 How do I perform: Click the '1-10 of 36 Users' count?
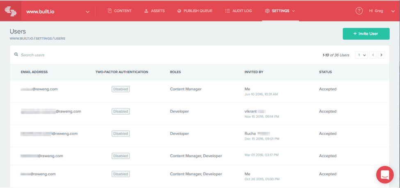[x=336, y=55]
